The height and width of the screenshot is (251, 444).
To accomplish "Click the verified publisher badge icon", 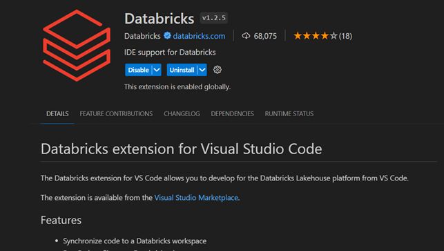I will point(167,36).
